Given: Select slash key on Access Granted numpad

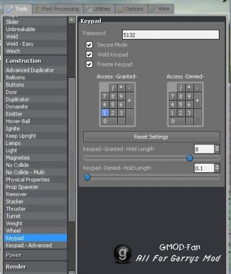Looking at the screenshot, I should 113,88.
